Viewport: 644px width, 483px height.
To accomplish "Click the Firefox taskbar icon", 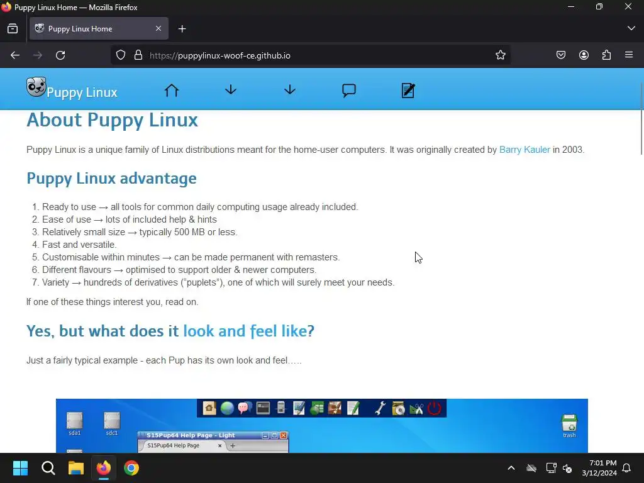I will [x=104, y=468].
